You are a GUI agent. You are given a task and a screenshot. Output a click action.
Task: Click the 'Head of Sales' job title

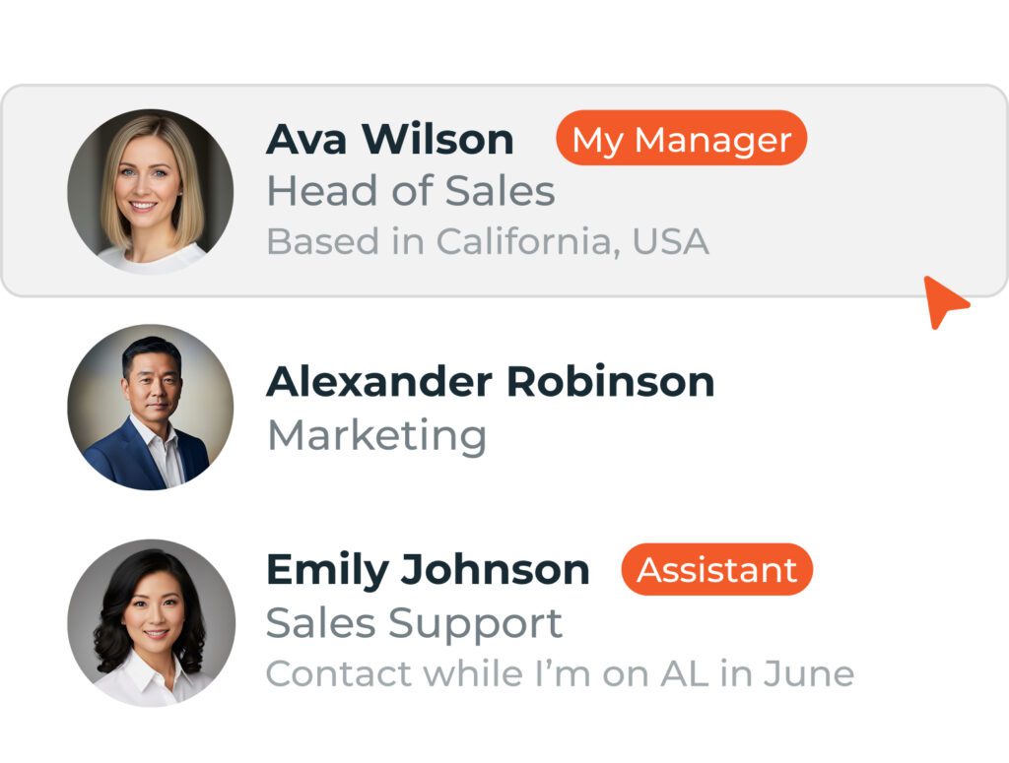pos(411,191)
